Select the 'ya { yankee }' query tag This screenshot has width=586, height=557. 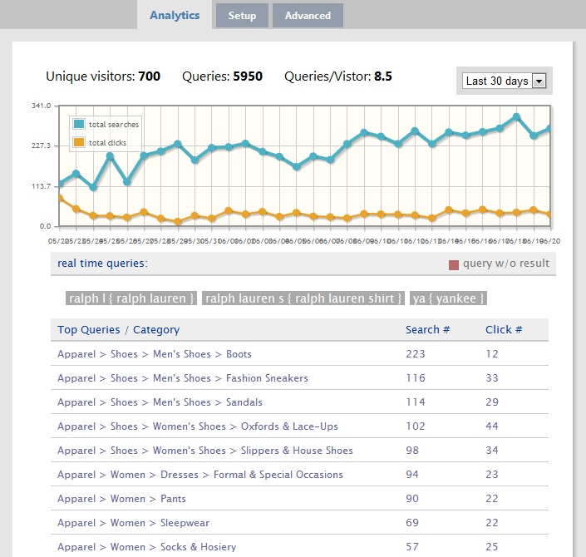click(449, 298)
